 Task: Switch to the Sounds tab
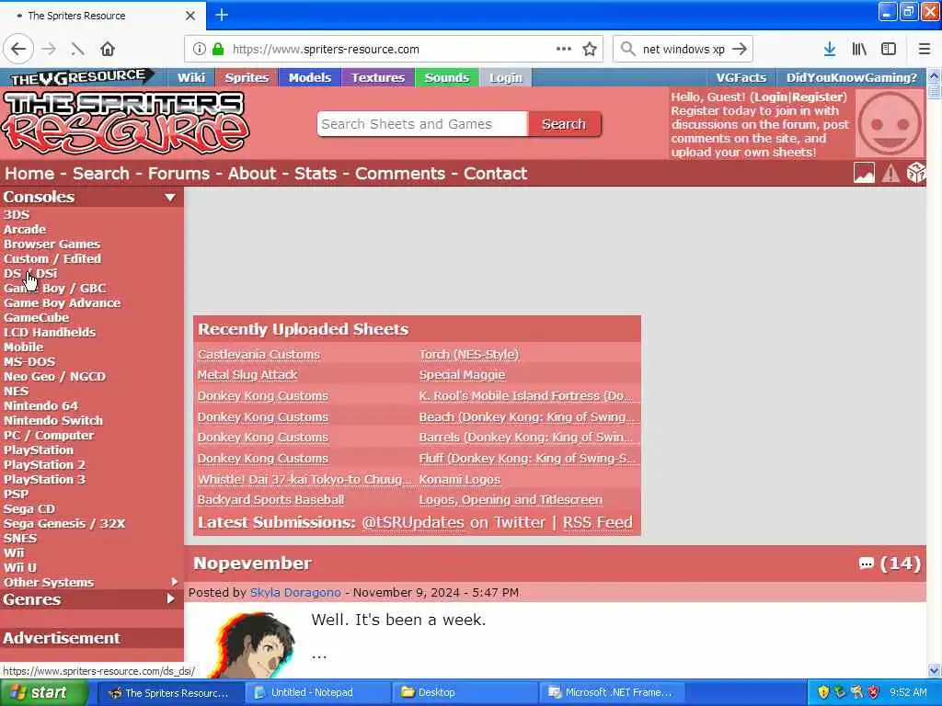446,77
